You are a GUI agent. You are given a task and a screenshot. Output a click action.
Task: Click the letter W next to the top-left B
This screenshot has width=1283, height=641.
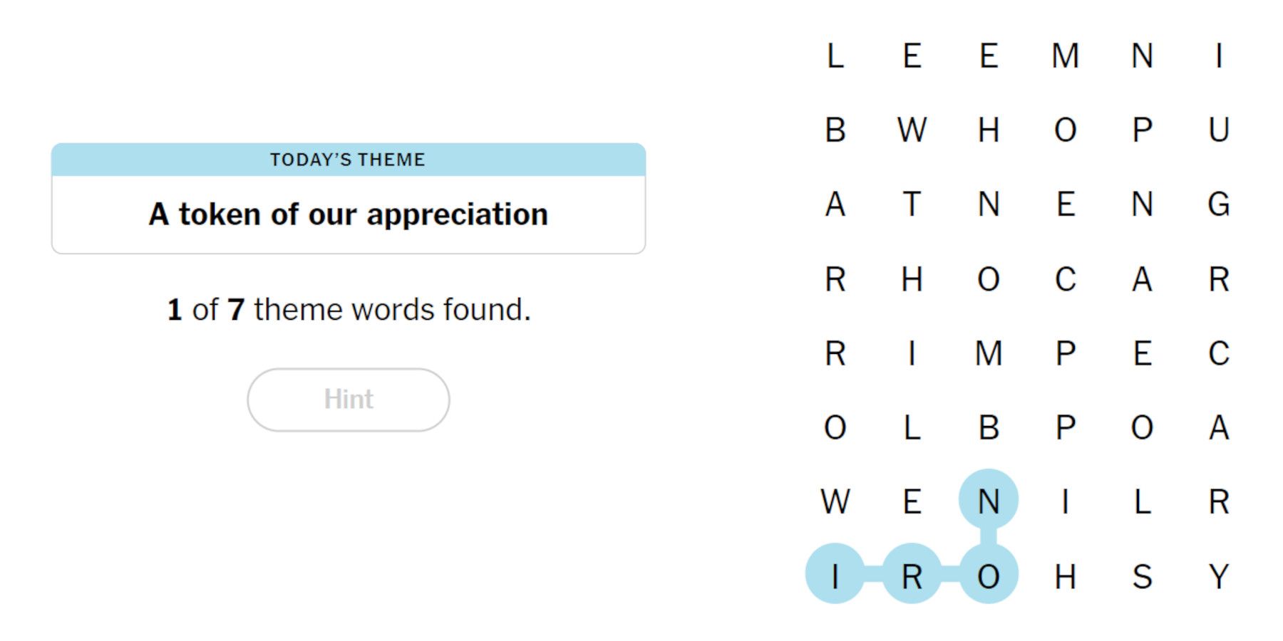(914, 130)
